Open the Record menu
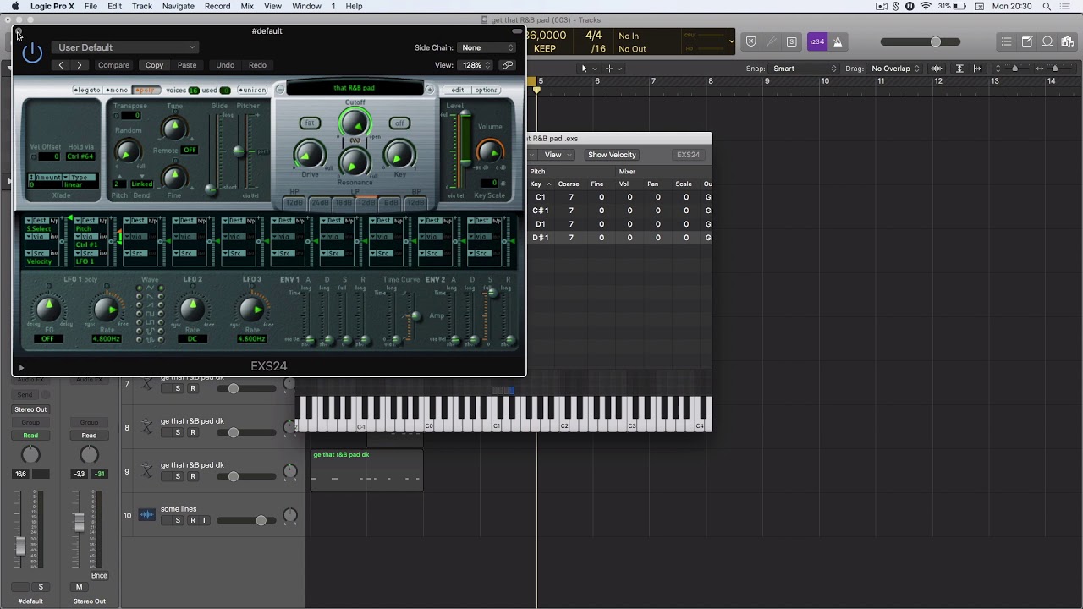 tap(217, 6)
